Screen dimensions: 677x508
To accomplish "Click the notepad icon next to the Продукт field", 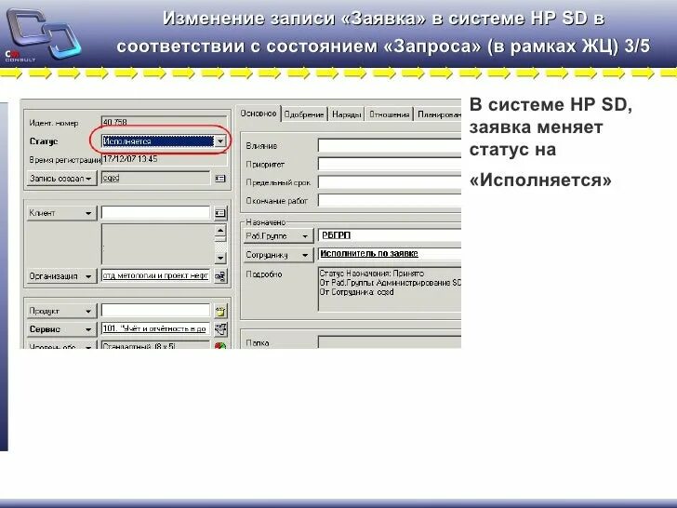I will coord(220,311).
